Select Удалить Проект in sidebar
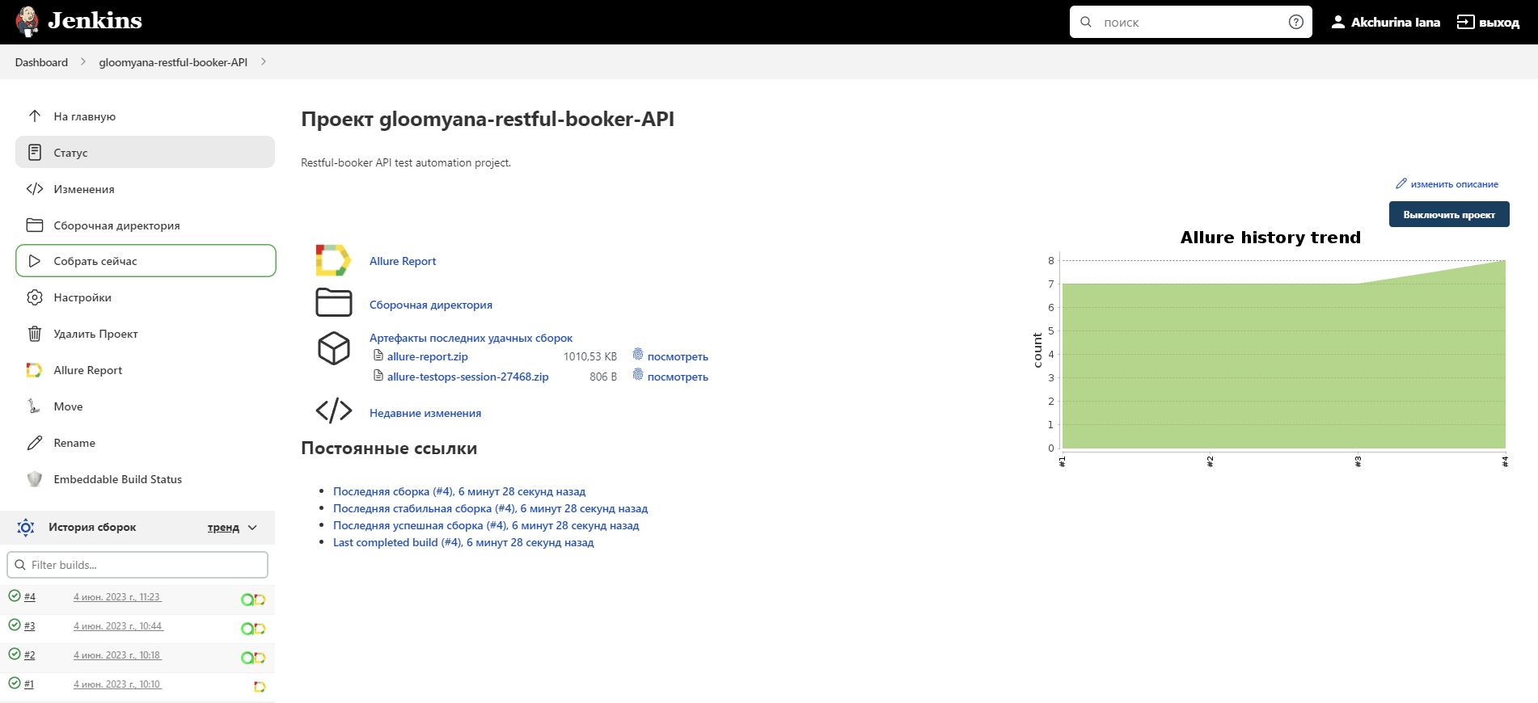This screenshot has width=1538, height=703. click(146, 334)
